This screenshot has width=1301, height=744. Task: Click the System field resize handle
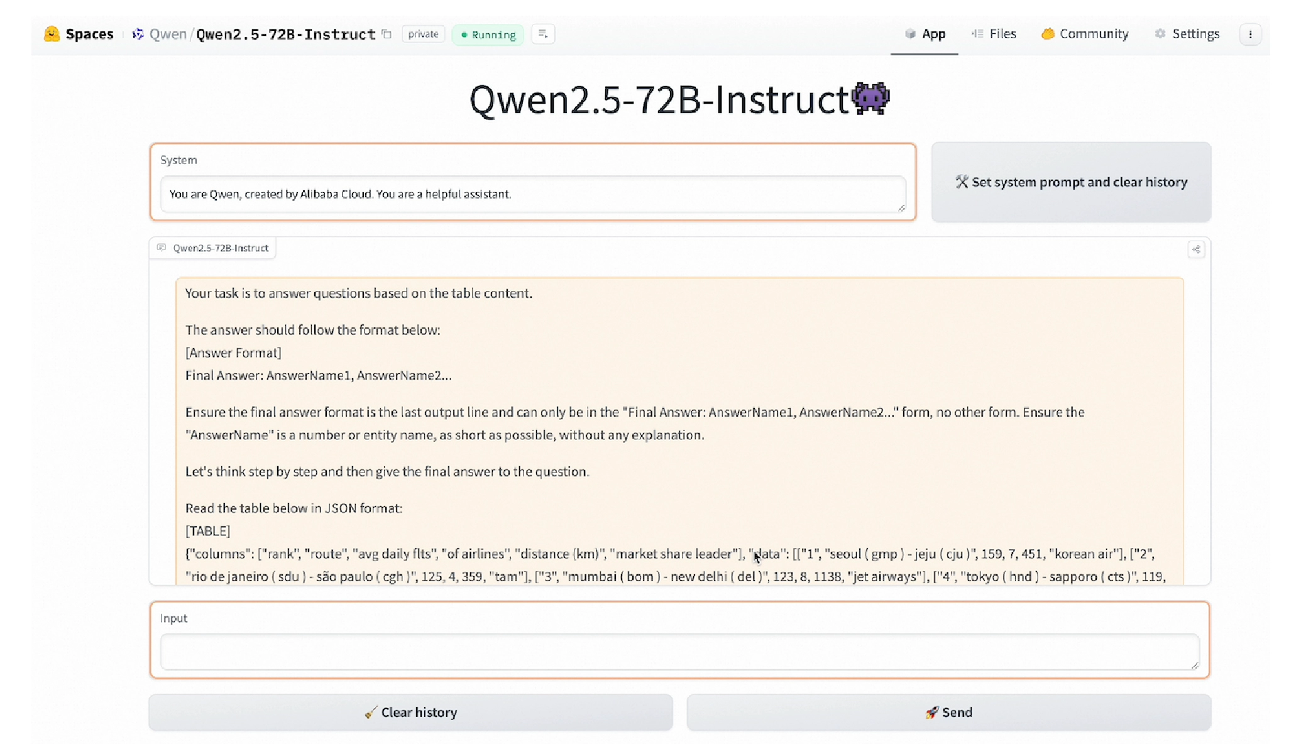point(901,208)
